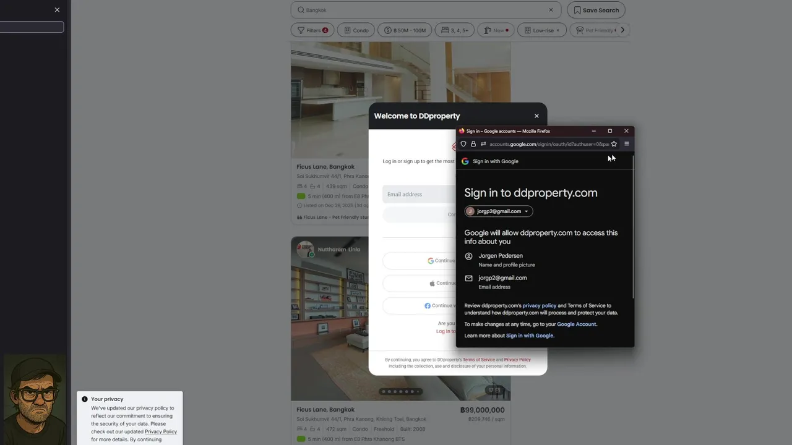
Task: Toggle the New filter chip
Action: [x=497, y=30]
